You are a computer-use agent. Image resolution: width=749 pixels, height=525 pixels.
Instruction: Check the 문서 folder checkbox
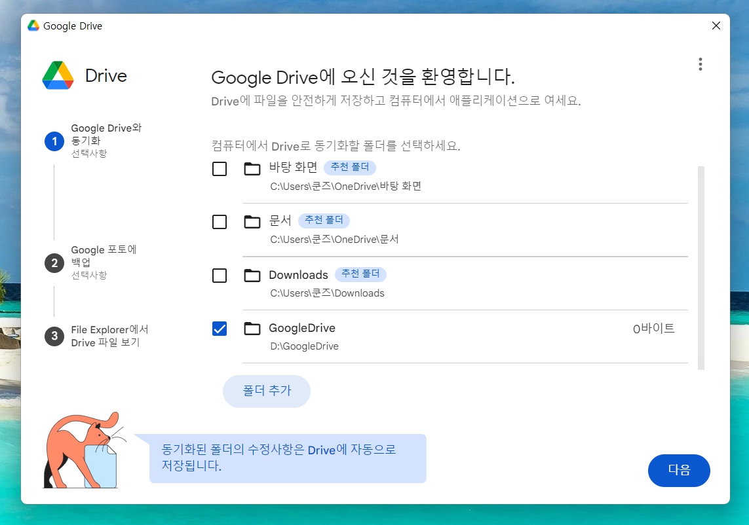pos(220,221)
